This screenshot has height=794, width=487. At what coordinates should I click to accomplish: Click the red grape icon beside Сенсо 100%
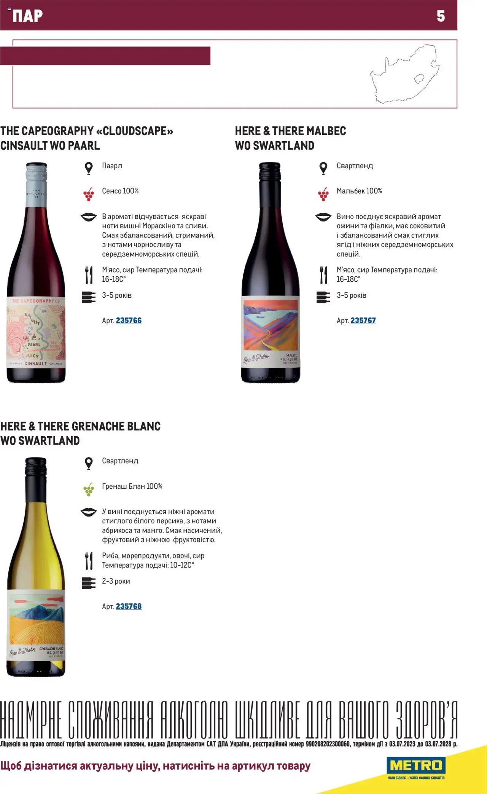click(89, 194)
